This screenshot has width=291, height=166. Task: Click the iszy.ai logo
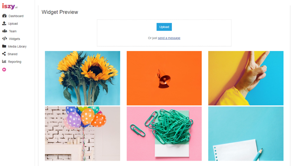click(10, 7)
